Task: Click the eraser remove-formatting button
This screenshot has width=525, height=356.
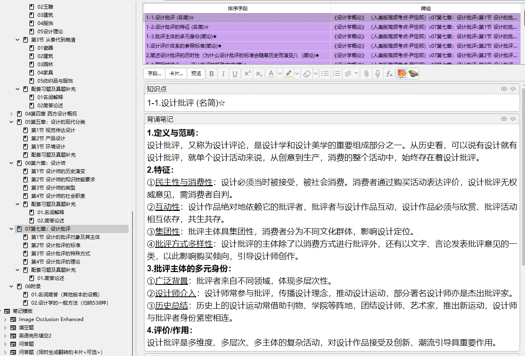Action: (307, 74)
